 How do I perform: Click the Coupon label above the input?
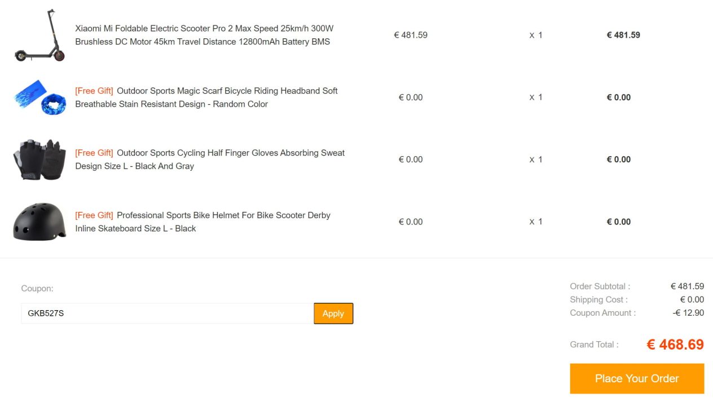(x=37, y=289)
